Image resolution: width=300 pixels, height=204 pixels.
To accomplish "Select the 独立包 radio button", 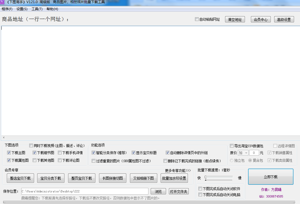I will tap(232, 160).
